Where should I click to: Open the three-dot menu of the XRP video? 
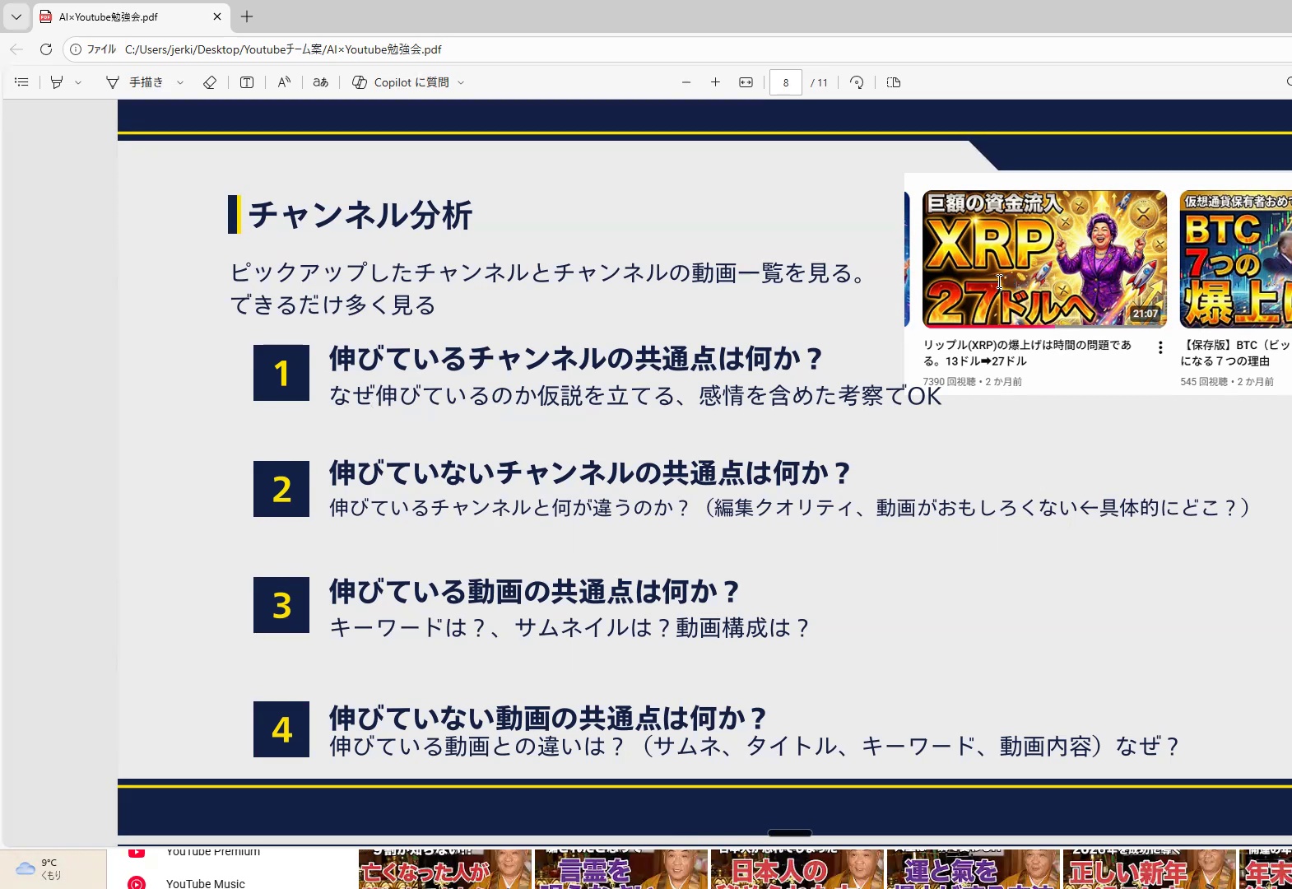(x=1160, y=348)
